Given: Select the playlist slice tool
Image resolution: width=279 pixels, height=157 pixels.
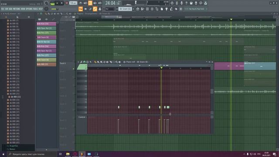Looking at the screenshot, I should coord(61,14).
